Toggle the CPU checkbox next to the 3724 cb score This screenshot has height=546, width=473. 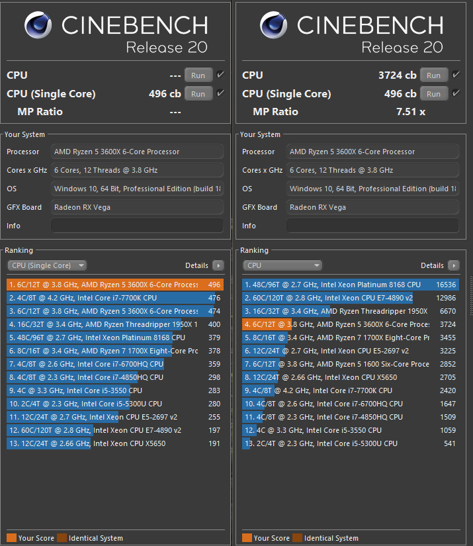456,75
